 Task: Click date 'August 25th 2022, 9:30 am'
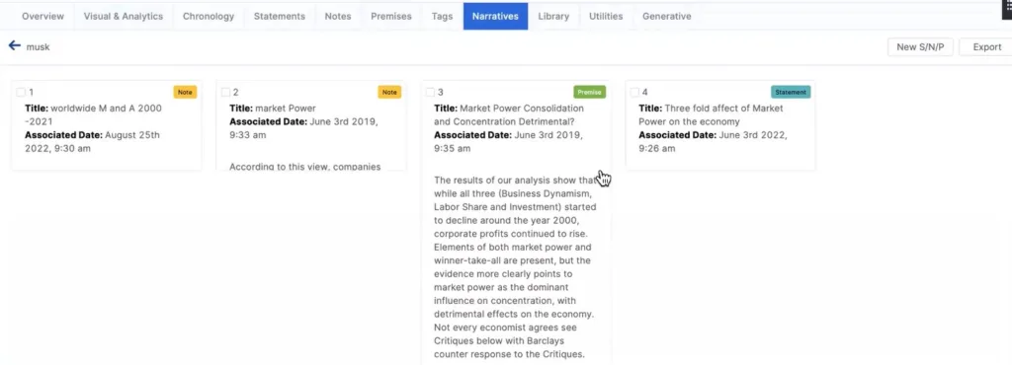(92, 142)
